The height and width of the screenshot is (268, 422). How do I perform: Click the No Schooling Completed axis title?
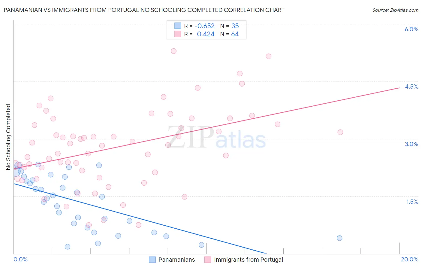(x=8, y=137)
